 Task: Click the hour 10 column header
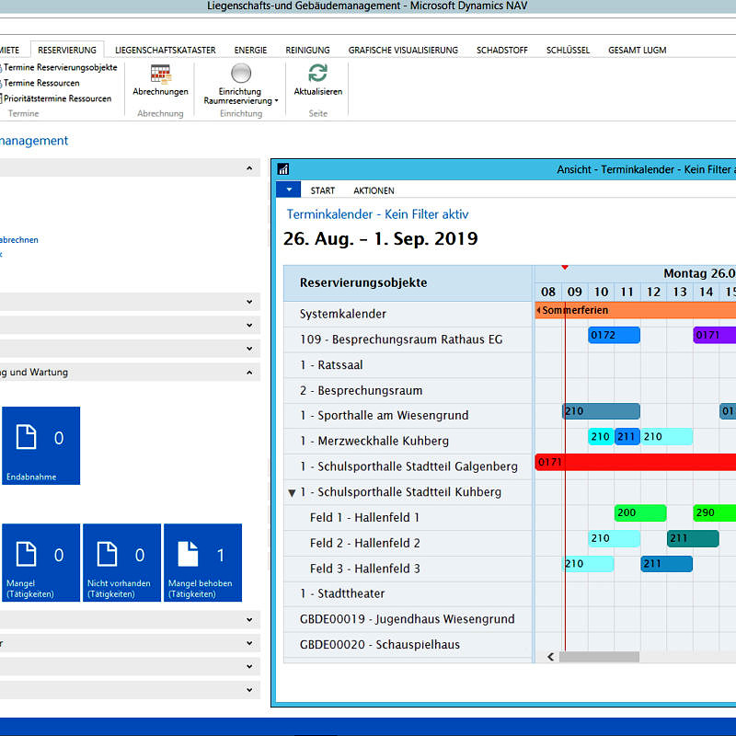pyautogui.click(x=601, y=292)
